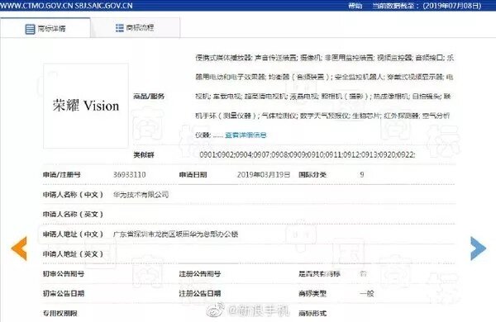The width and height of the screenshot is (496, 322).
Task: Select the application date 2019年03月19日
Action: click(264, 175)
